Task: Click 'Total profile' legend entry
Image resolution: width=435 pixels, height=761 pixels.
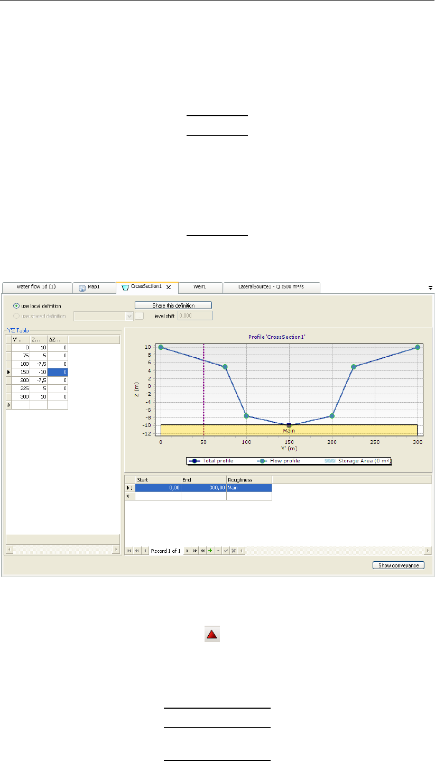Action: point(211,461)
